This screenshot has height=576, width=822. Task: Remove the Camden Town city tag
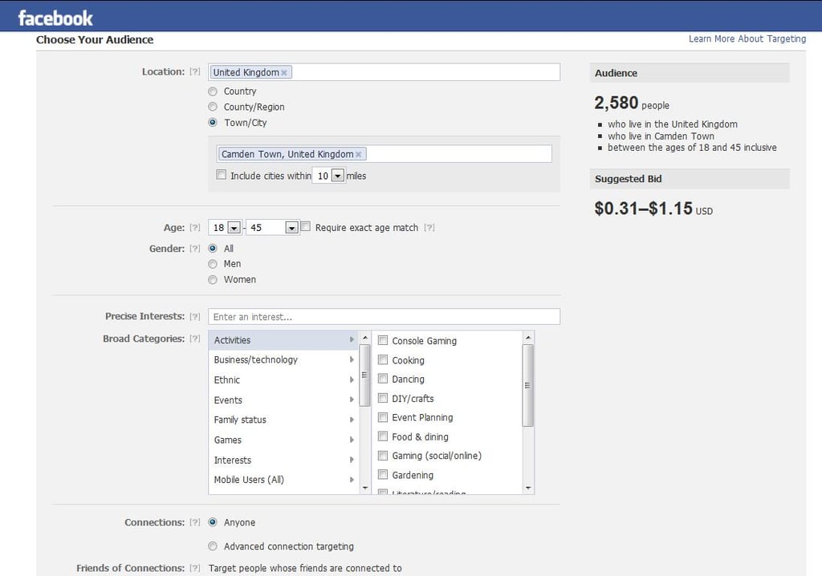pyautogui.click(x=359, y=155)
